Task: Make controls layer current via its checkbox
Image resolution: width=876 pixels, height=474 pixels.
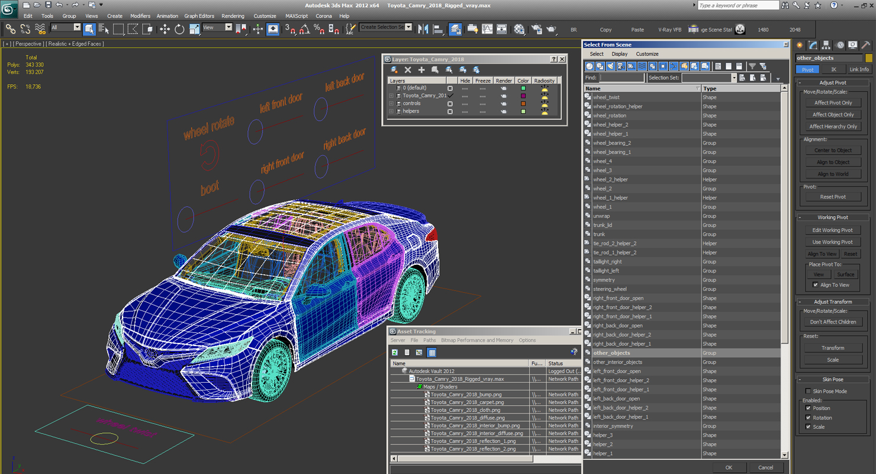Action: click(x=450, y=104)
